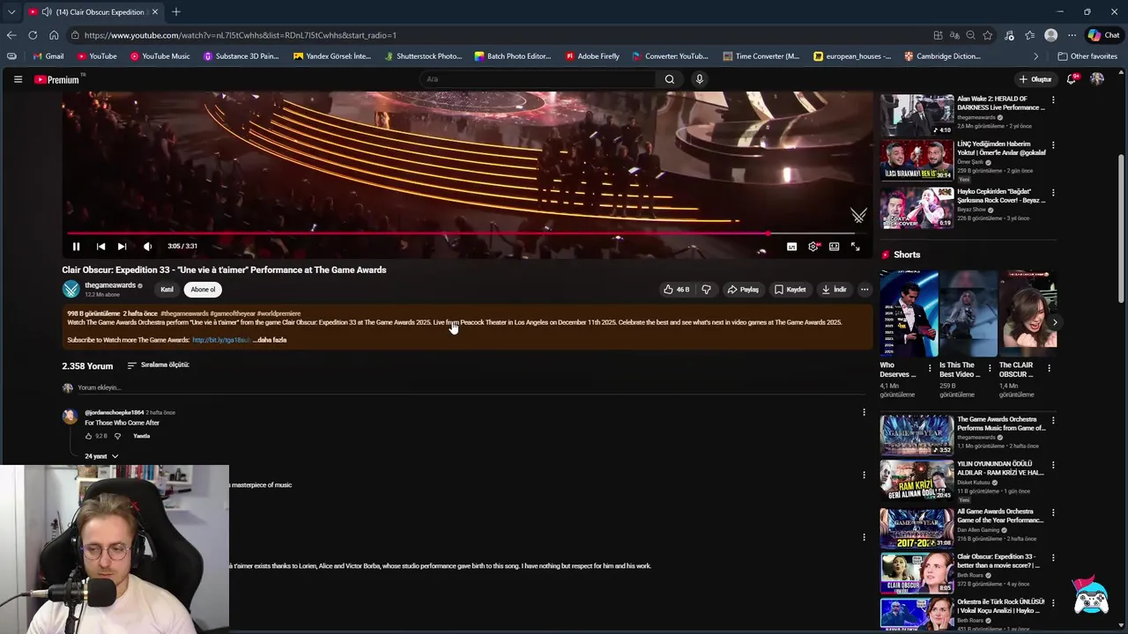The image size is (1128, 634).
Task: Open Cambridge Dictionary bookmark
Action: pyautogui.click(x=942, y=56)
